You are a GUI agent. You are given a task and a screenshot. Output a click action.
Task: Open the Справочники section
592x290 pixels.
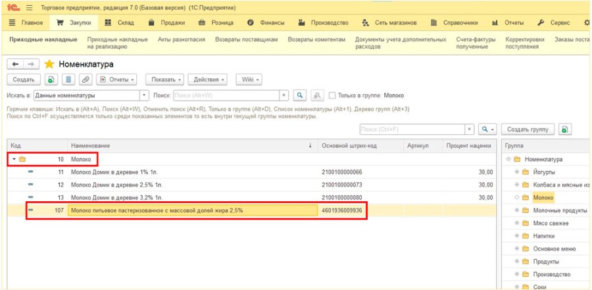pyautogui.click(x=454, y=22)
